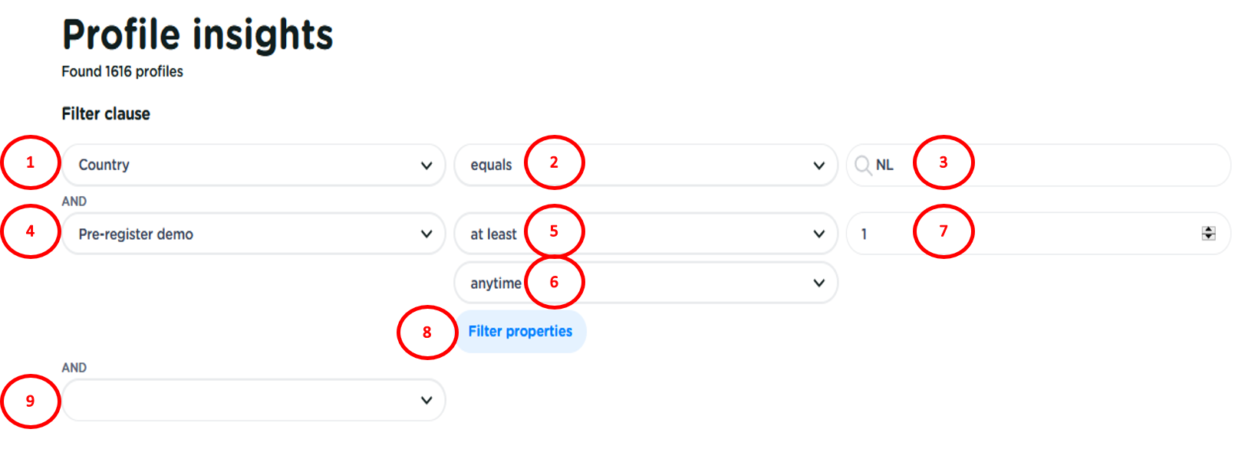Click the number field containing 1
1235x462 pixels.
point(1059,234)
